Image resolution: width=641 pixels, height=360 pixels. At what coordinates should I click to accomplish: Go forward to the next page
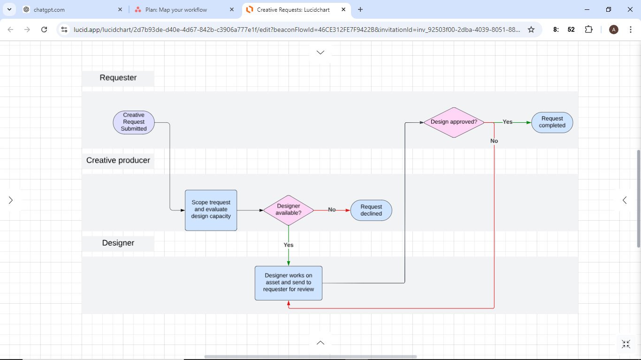[x=27, y=30]
